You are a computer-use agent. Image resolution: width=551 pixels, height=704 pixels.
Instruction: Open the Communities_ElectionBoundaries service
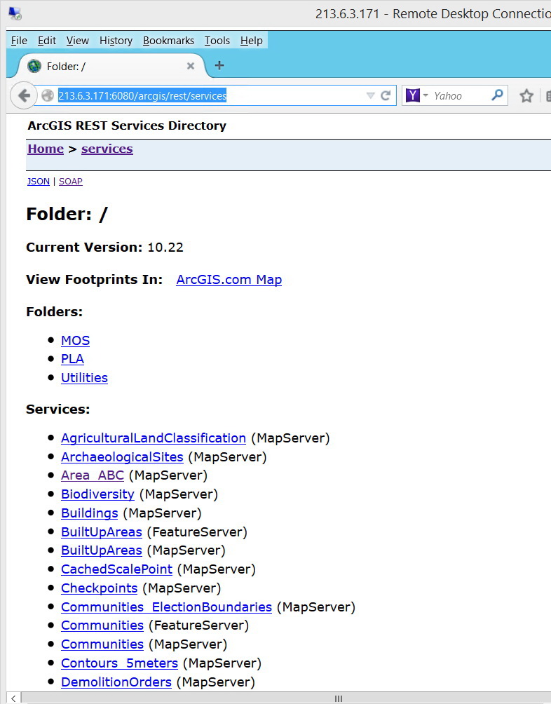point(166,607)
